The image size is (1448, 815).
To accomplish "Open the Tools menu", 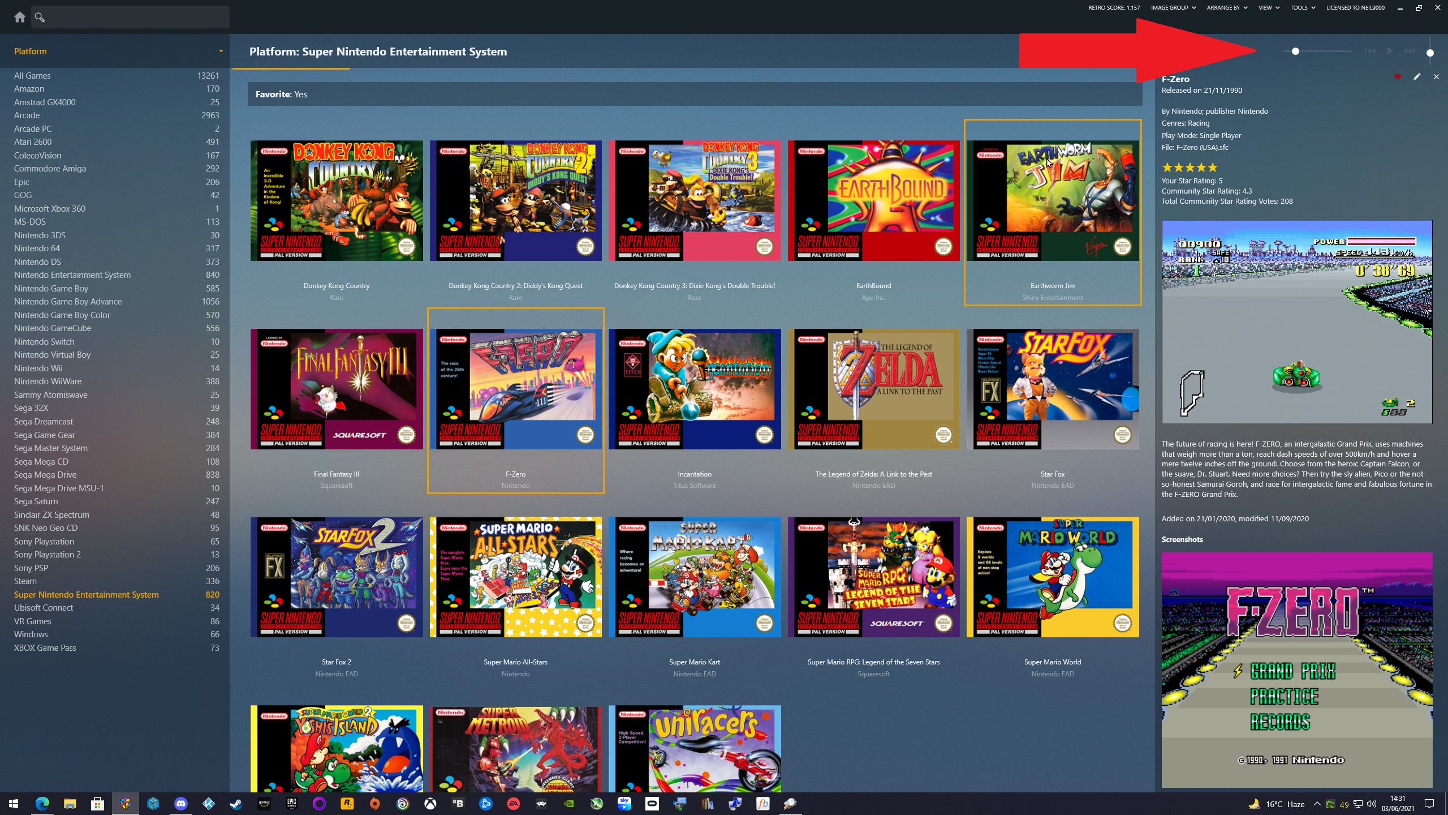I will pos(1303,8).
